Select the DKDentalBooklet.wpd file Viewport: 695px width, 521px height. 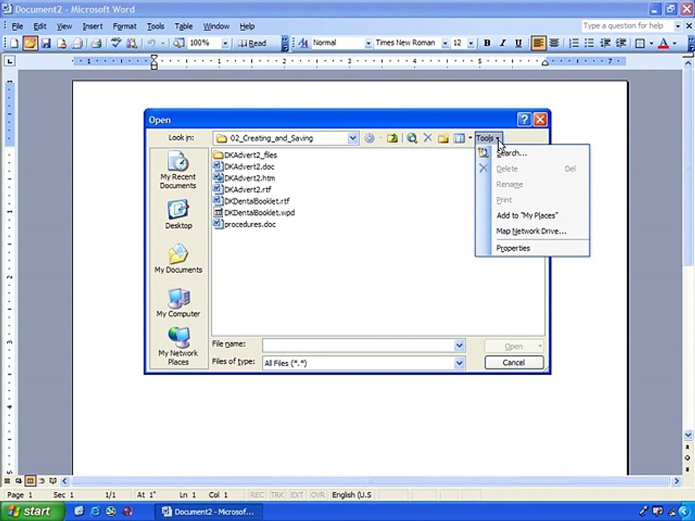pyautogui.click(x=254, y=213)
